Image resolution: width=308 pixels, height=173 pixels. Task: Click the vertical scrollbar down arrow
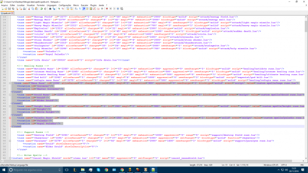click(x=306, y=158)
